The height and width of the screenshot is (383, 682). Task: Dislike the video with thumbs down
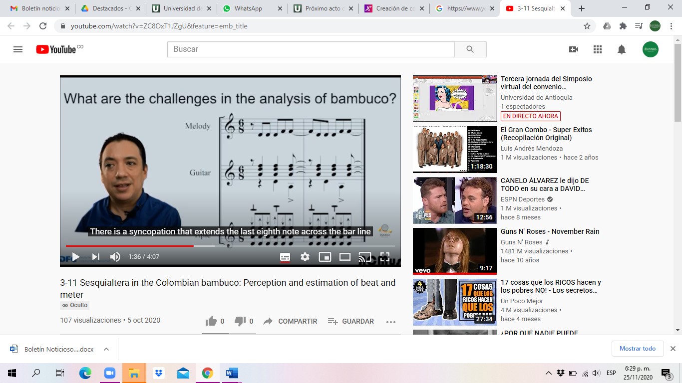coord(240,321)
